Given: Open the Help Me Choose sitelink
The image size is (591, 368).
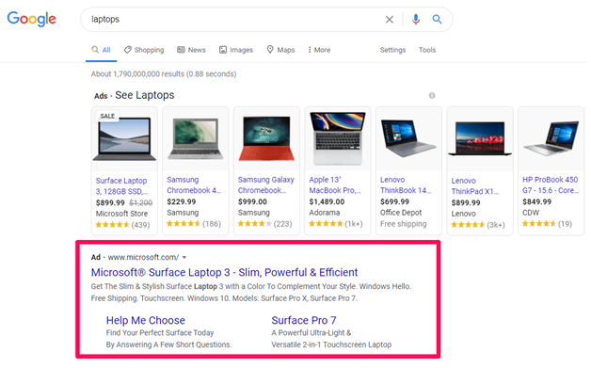Looking at the screenshot, I should point(146,321).
